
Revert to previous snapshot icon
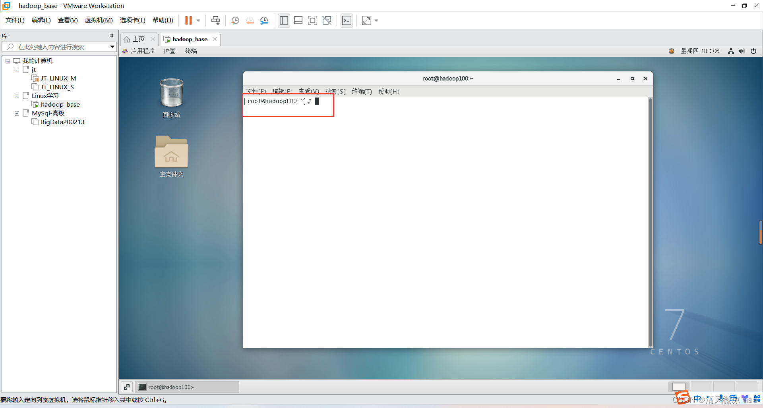click(250, 20)
